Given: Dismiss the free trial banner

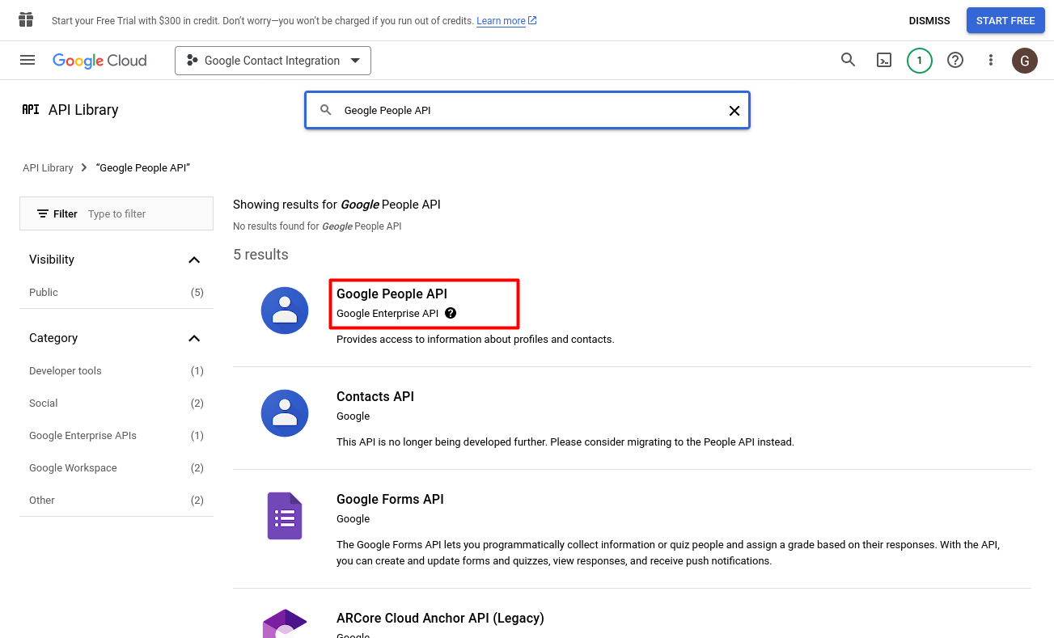Looking at the screenshot, I should point(929,21).
